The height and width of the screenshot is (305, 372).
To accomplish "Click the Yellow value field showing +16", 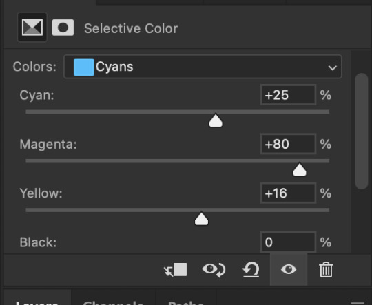I will coord(288,193).
